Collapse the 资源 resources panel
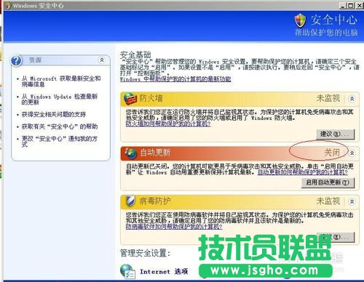The height and width of the screenshot is (282, 364). tap(102, 60)
